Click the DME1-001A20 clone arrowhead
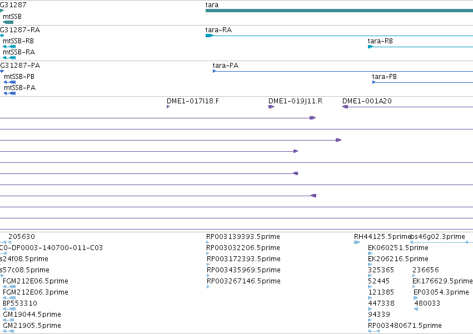 (x=345, y=107)
